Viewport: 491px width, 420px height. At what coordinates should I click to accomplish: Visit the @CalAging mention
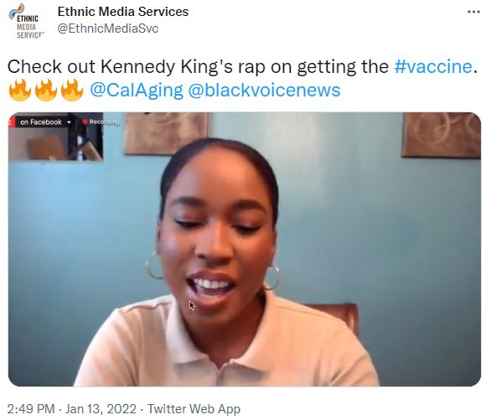click(x=137, y=91)
